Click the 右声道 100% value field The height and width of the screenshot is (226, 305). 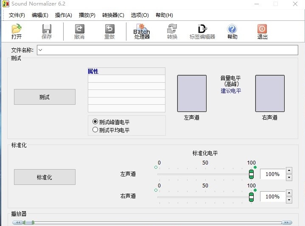272,196
